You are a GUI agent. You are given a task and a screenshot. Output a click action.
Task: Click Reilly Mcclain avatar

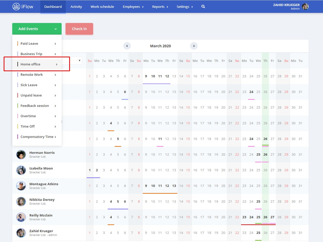tap(21, 217)
